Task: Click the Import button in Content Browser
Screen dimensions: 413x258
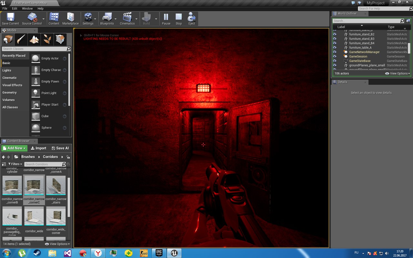Action: 38,148
